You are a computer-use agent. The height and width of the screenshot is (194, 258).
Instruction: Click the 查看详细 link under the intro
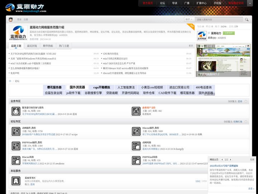point(34,39)
